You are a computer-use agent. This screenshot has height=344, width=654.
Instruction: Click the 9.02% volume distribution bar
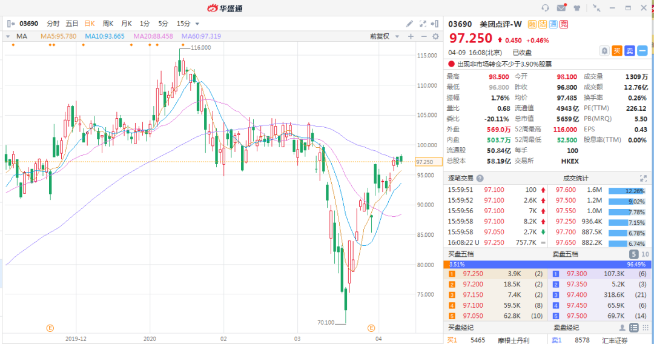[627, 202]
